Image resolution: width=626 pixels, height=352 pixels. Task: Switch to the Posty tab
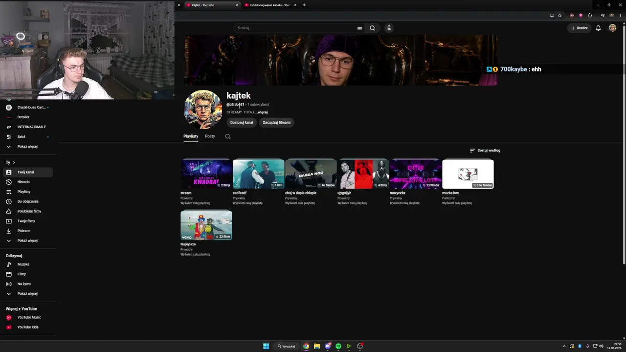[210, 136]
